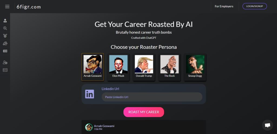Click the newspaper icon in sidebar
This screenshot has width=277, height=134.
5,51
